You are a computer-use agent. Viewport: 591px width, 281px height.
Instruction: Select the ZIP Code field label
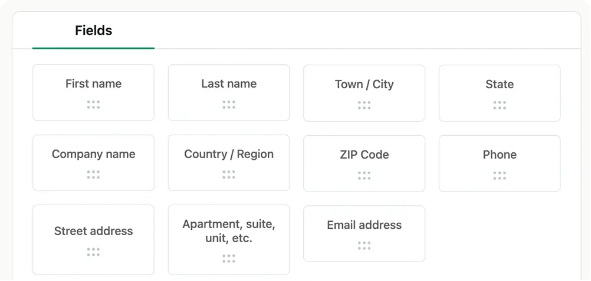364,155
